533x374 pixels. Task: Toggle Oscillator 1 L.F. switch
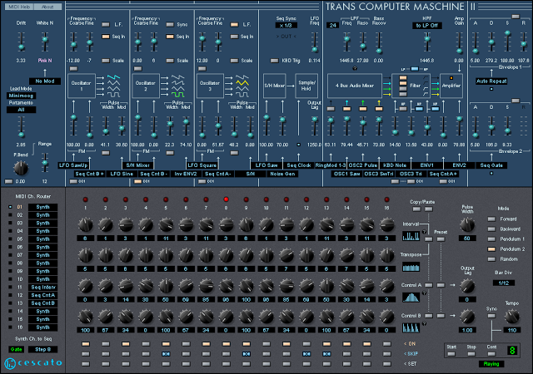pyautogui.click(x=106, y=24)
